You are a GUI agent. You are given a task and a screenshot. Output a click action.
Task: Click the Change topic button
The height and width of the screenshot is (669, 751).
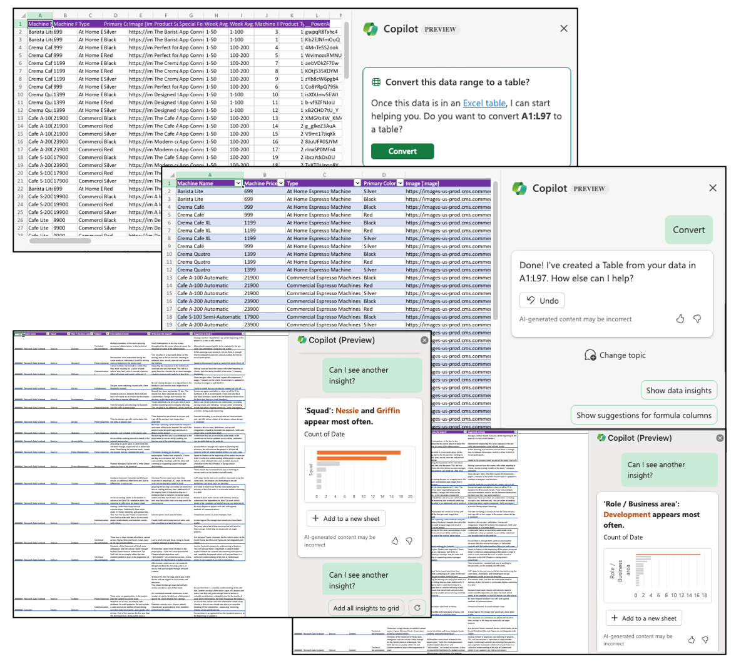click(x=615, y=355)
